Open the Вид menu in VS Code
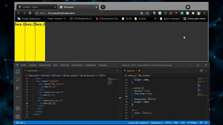Viewport: 223px width, 125px height. click(55, 65)
